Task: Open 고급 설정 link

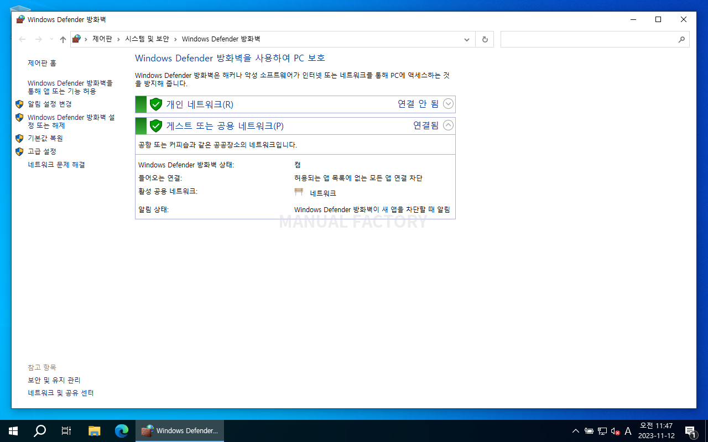Action: 42,151
